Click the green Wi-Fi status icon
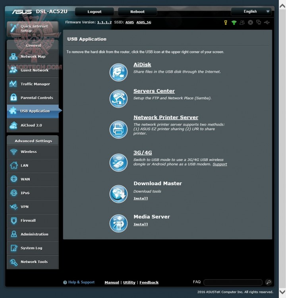Screen dimensions: 286x298 pyautogui.click(x=234, y=23)
